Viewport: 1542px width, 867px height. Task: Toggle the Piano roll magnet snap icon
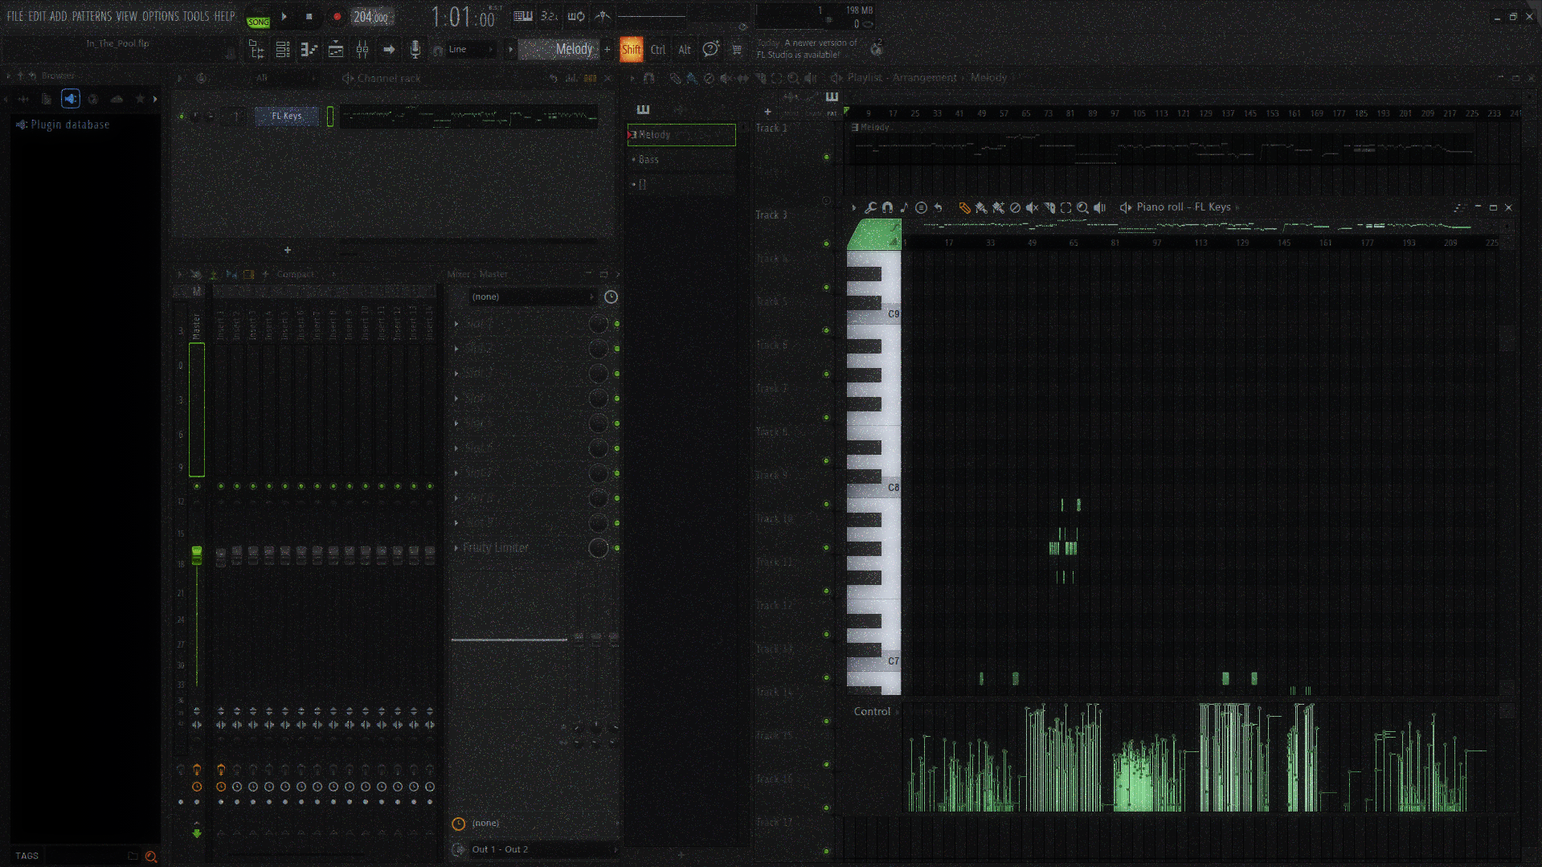click(887, 208)
